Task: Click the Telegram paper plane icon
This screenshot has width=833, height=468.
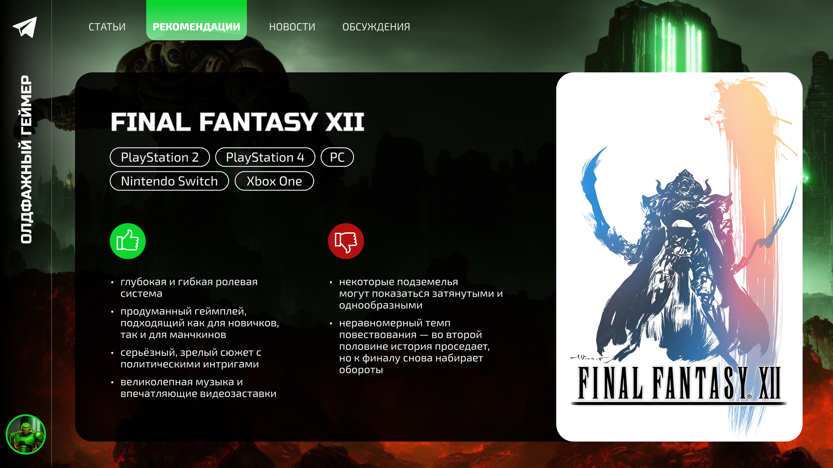Action: tap(25, 27)
